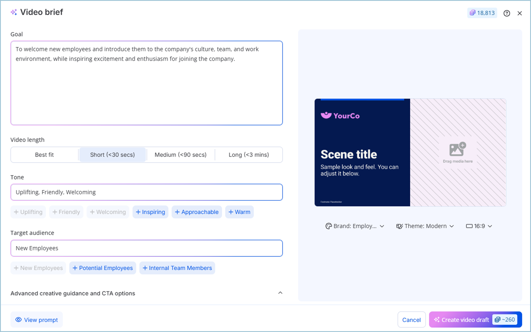The height and width of the screenshot is (332, 531).
Task: Select Best fit video length
Action: coord(44,155)
